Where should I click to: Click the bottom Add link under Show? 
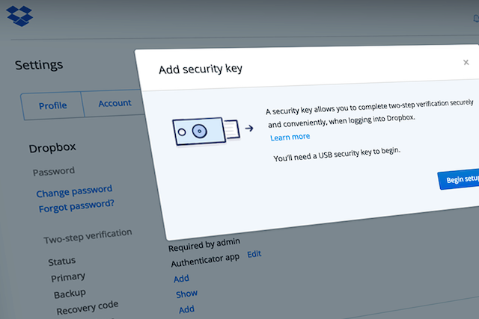point(186,309)
